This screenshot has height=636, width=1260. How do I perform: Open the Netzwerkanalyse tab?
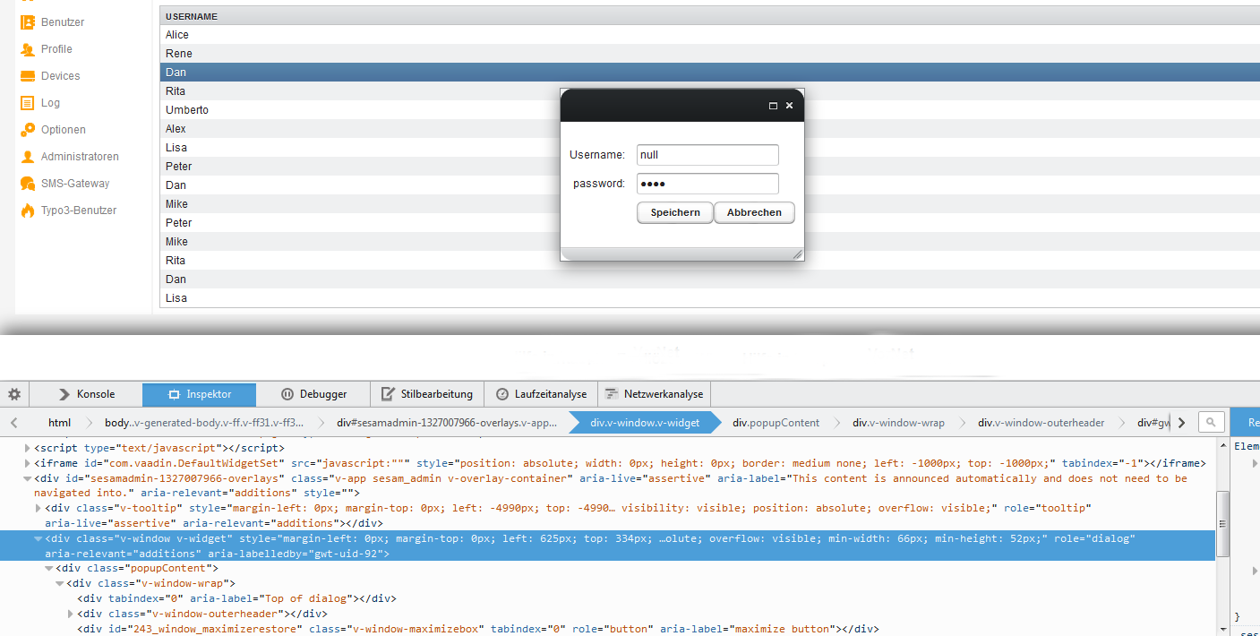tap(655, 394)
